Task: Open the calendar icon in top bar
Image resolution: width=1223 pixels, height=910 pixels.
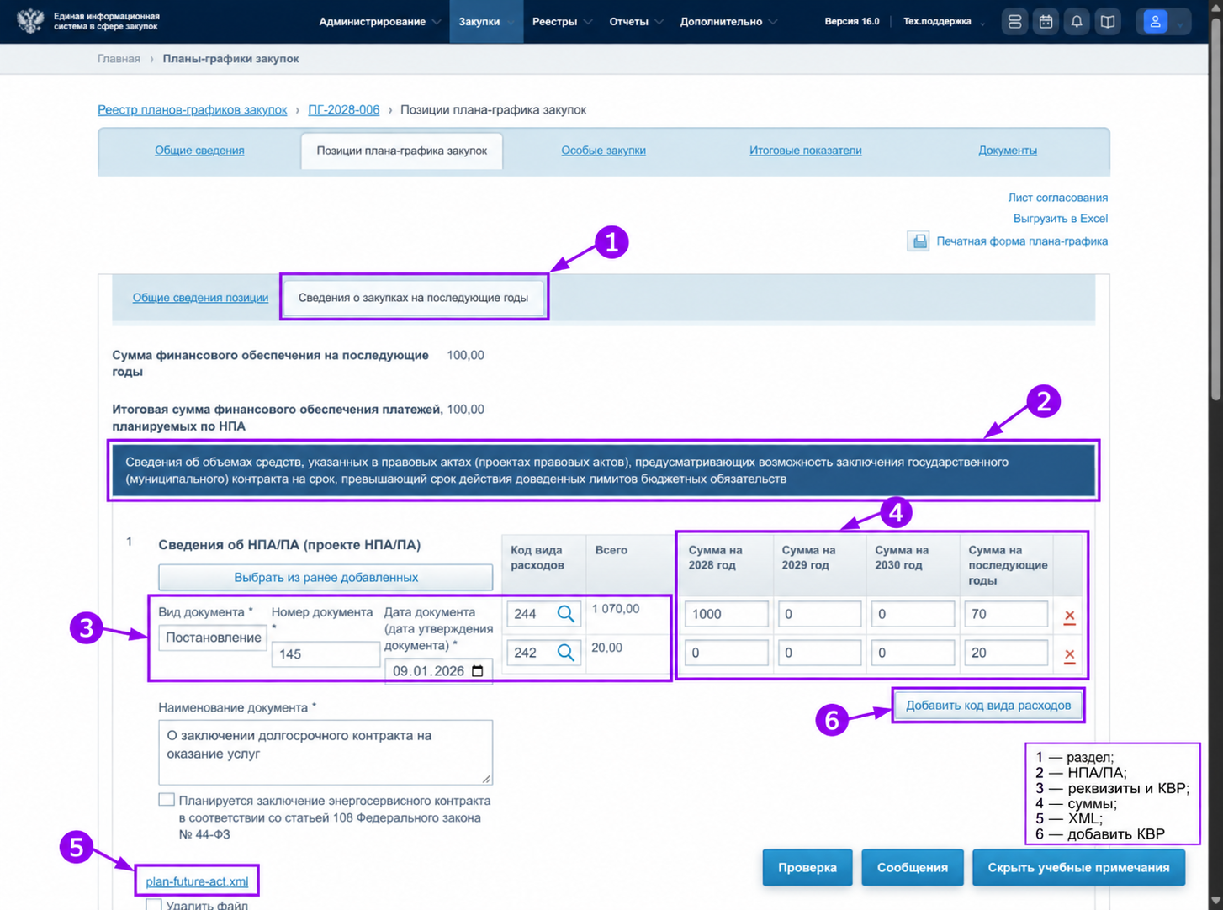Action: click(x=1046, y=22)
